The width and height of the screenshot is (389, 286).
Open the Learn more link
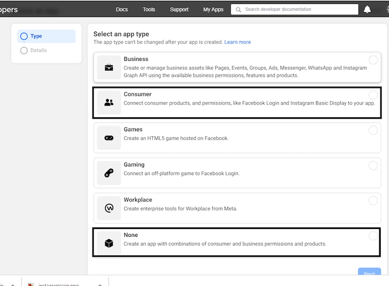(237, 42)
